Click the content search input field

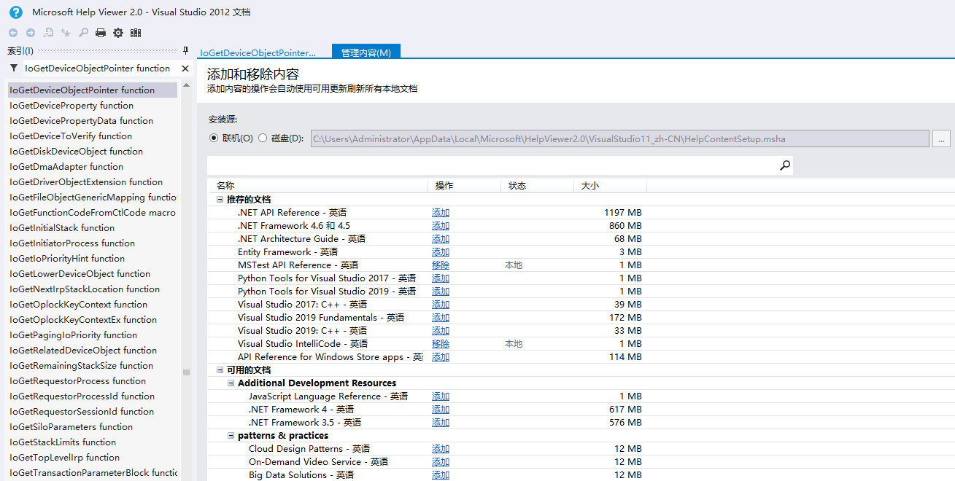click(496, 165)
